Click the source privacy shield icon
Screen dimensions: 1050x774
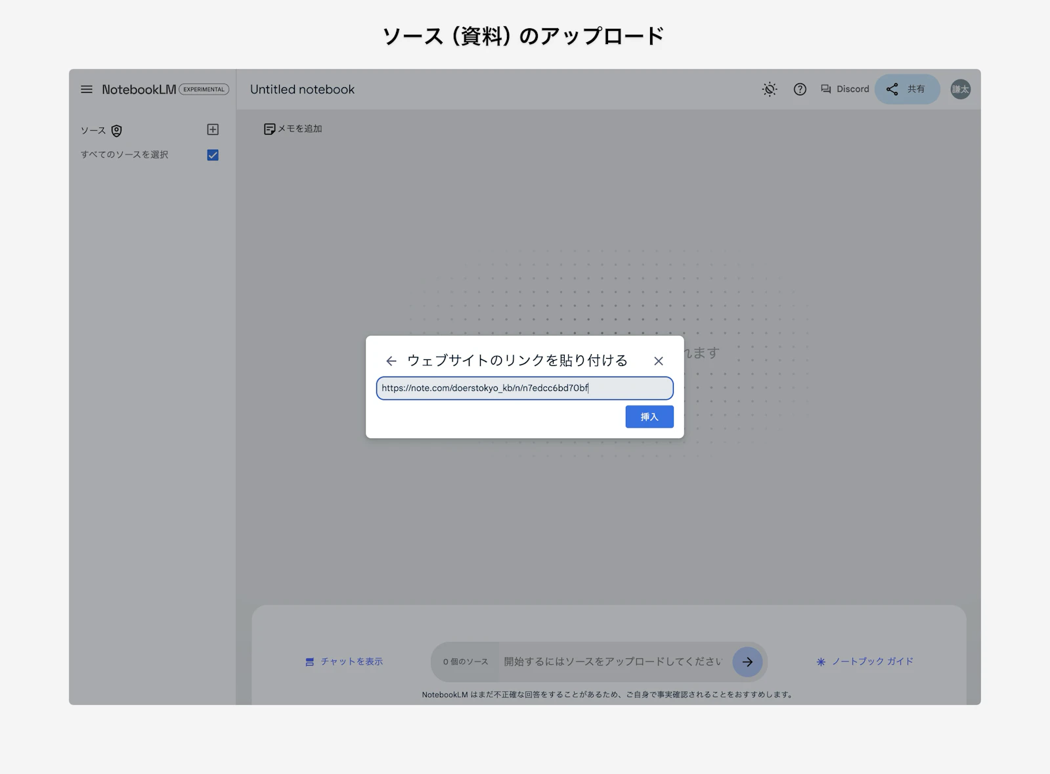pos(117,131)
